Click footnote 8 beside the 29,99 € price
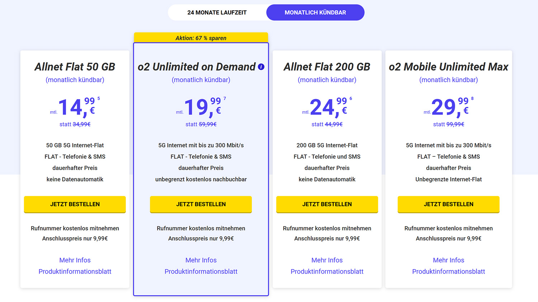The image size is (538, 302). tap(472, 98)
